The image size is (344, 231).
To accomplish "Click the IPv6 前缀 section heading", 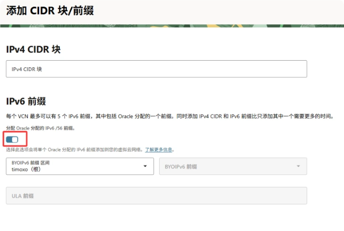I will coord(25,101).
